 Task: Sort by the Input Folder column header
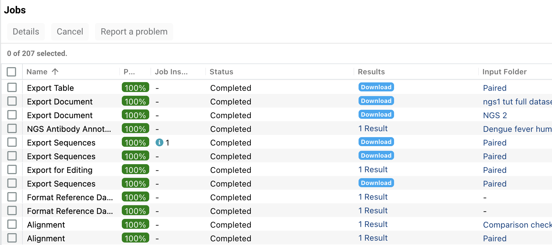504,72
